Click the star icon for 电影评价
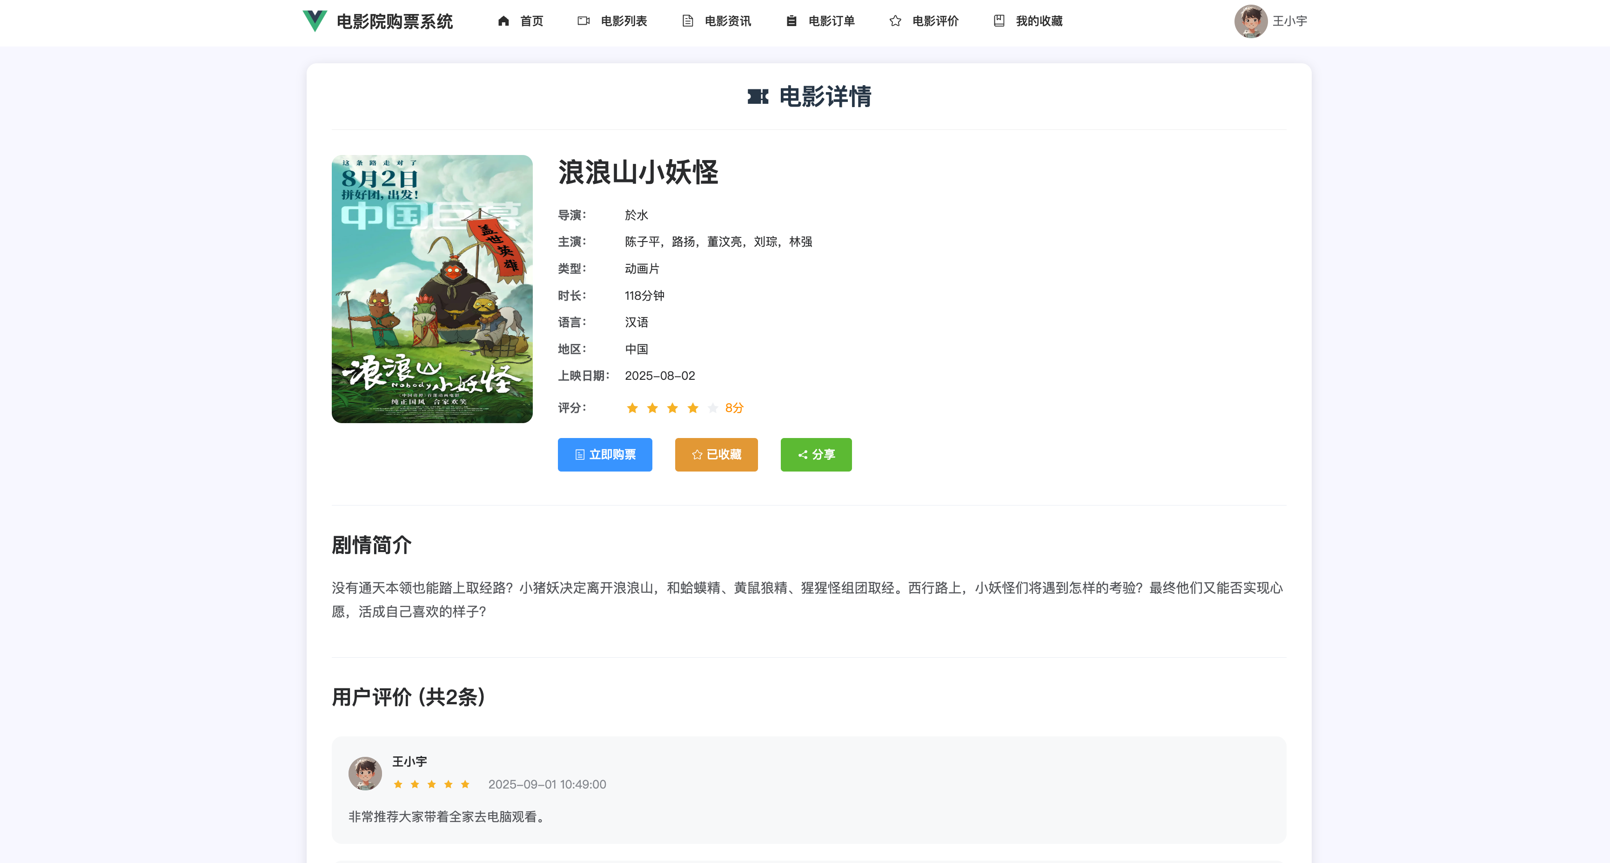The image size is (1610, 863). (895, 20)
